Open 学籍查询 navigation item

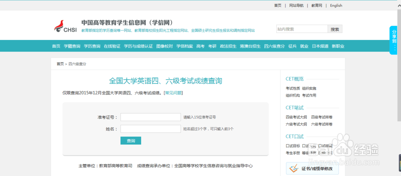72,46
